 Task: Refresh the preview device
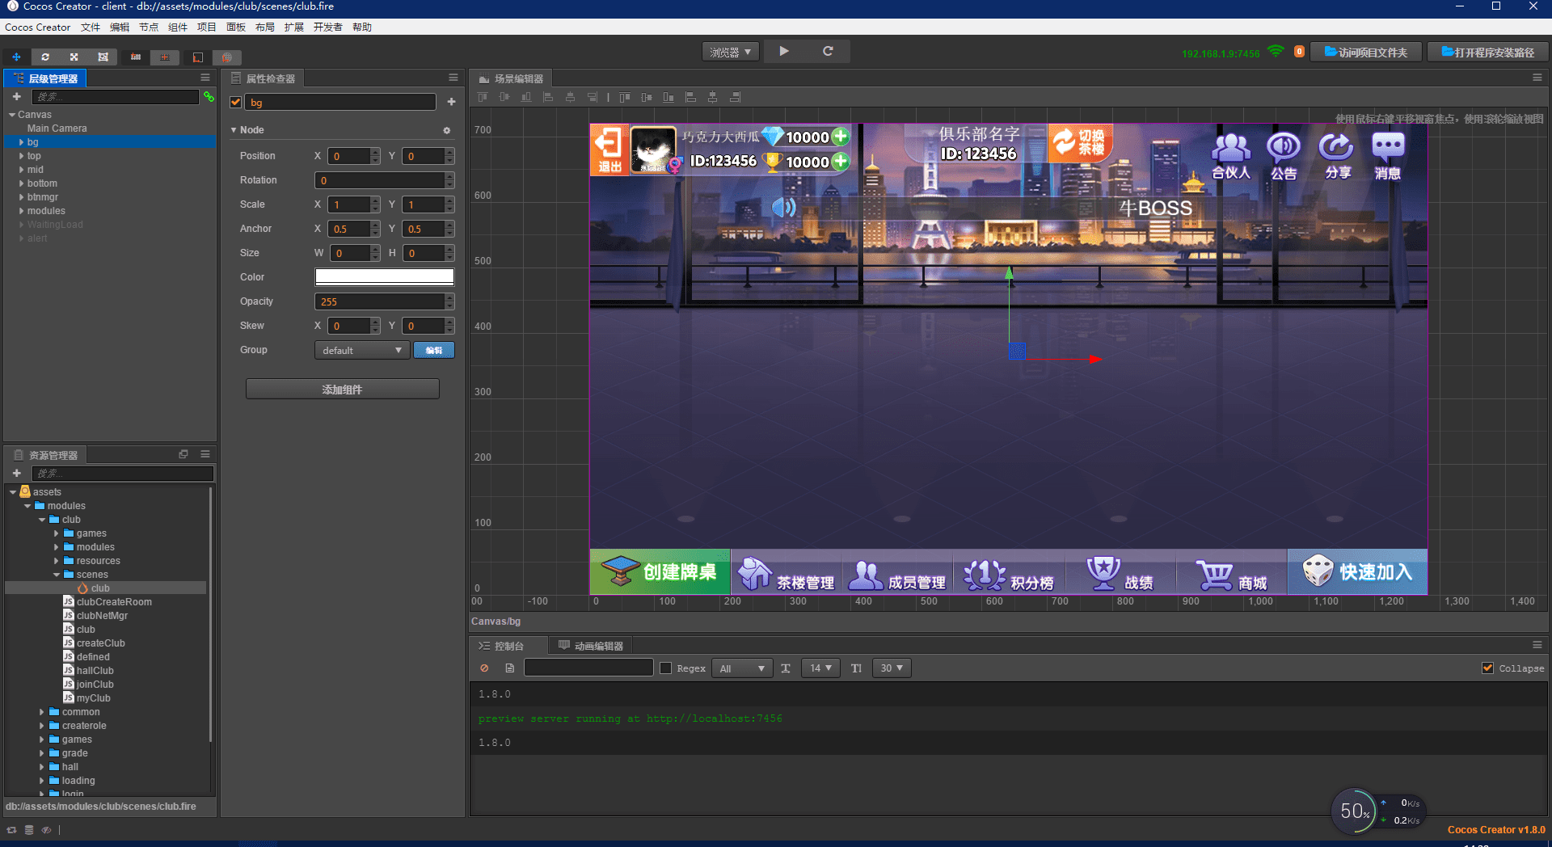click(x=828, y=51)
